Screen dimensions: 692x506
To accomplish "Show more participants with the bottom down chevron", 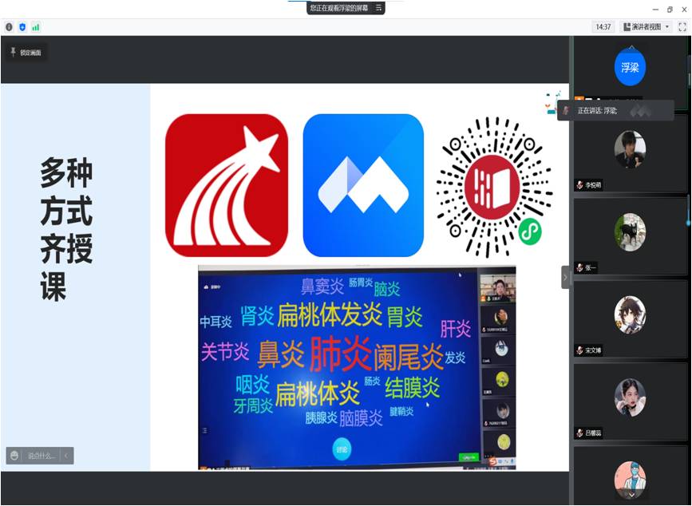I will click(631, 495).
